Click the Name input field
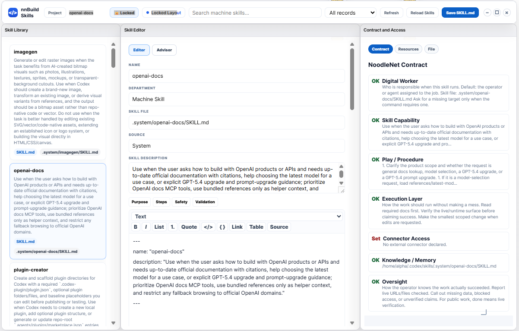 click(x=237, y=76)
